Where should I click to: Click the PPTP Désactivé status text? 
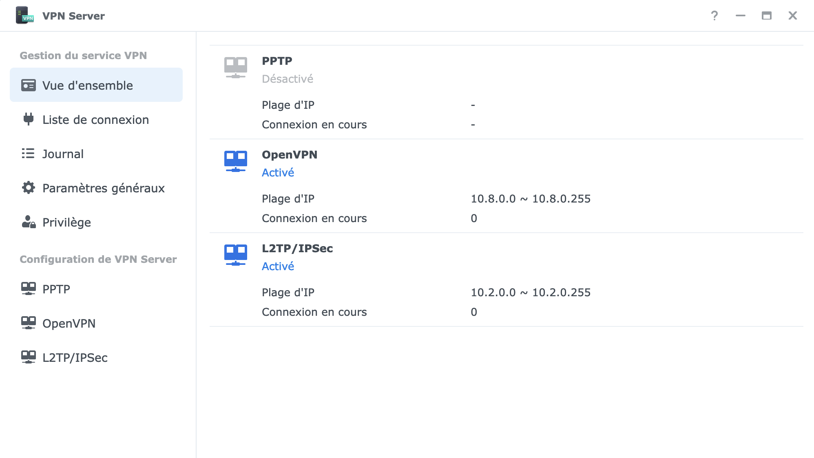point(288,79)
